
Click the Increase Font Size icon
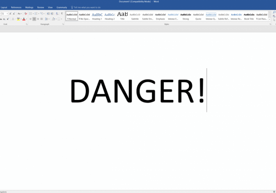[10, 13]
